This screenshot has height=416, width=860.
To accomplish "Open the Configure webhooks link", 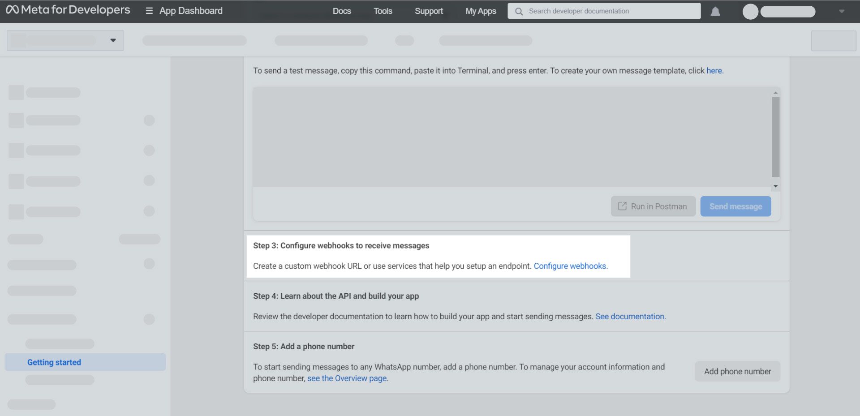I will pyautogui.click(x=571, y=266).
